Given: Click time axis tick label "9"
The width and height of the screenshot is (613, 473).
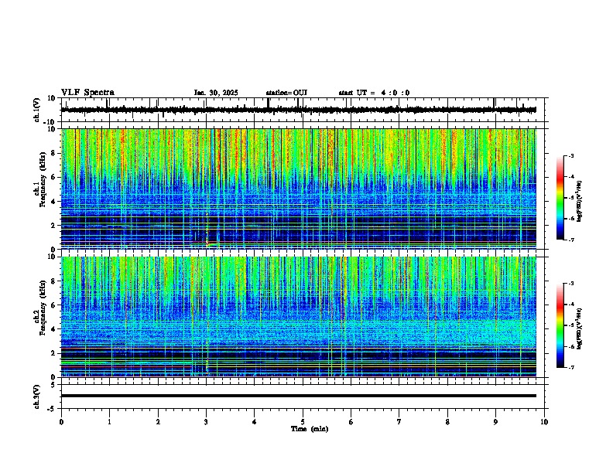Looking at the screenshot, I should pyautogui.click(x=495, y=422).
